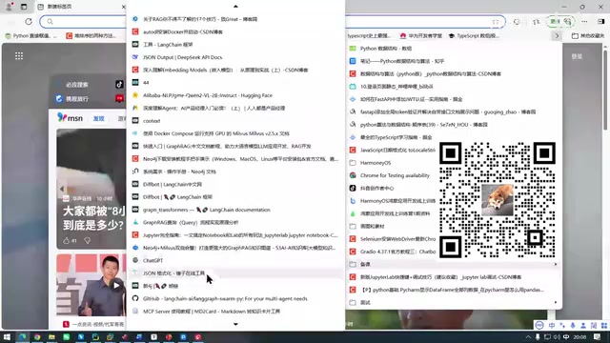
Task: Open the bookmark named '44'
Action: [235, 83]
